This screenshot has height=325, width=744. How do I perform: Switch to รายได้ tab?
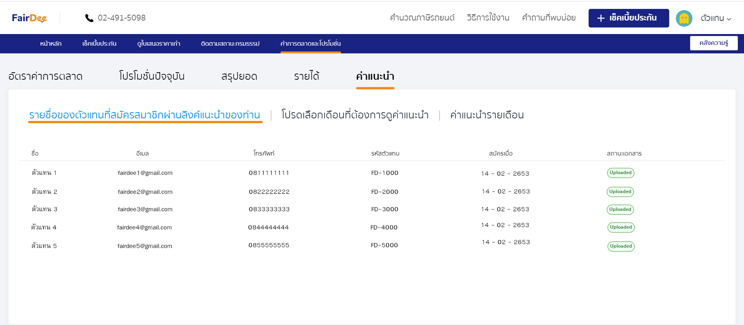(x=307, y=76)
